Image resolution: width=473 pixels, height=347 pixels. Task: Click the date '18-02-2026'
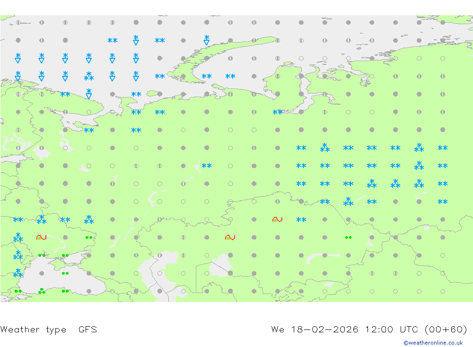point(324,329)
